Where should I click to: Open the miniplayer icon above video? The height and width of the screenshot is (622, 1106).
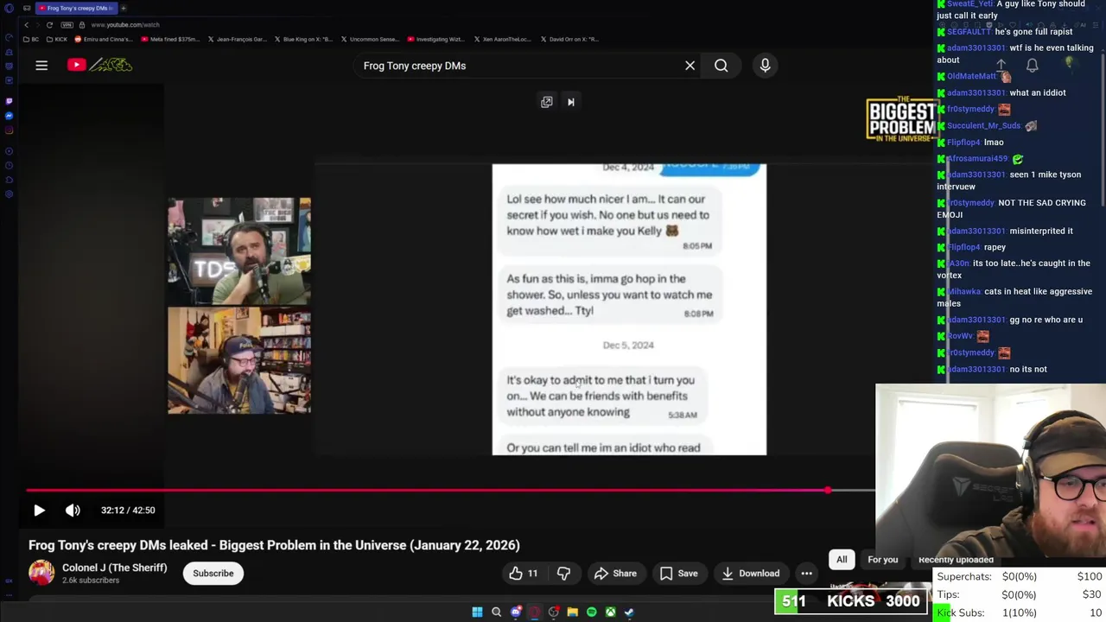pyautogui.click(x=547, y=102)
